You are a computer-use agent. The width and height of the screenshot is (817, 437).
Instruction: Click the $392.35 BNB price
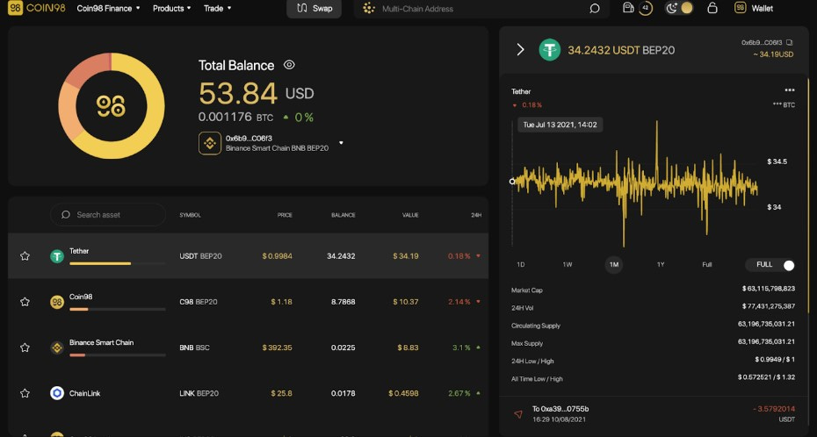coord(278,347)
